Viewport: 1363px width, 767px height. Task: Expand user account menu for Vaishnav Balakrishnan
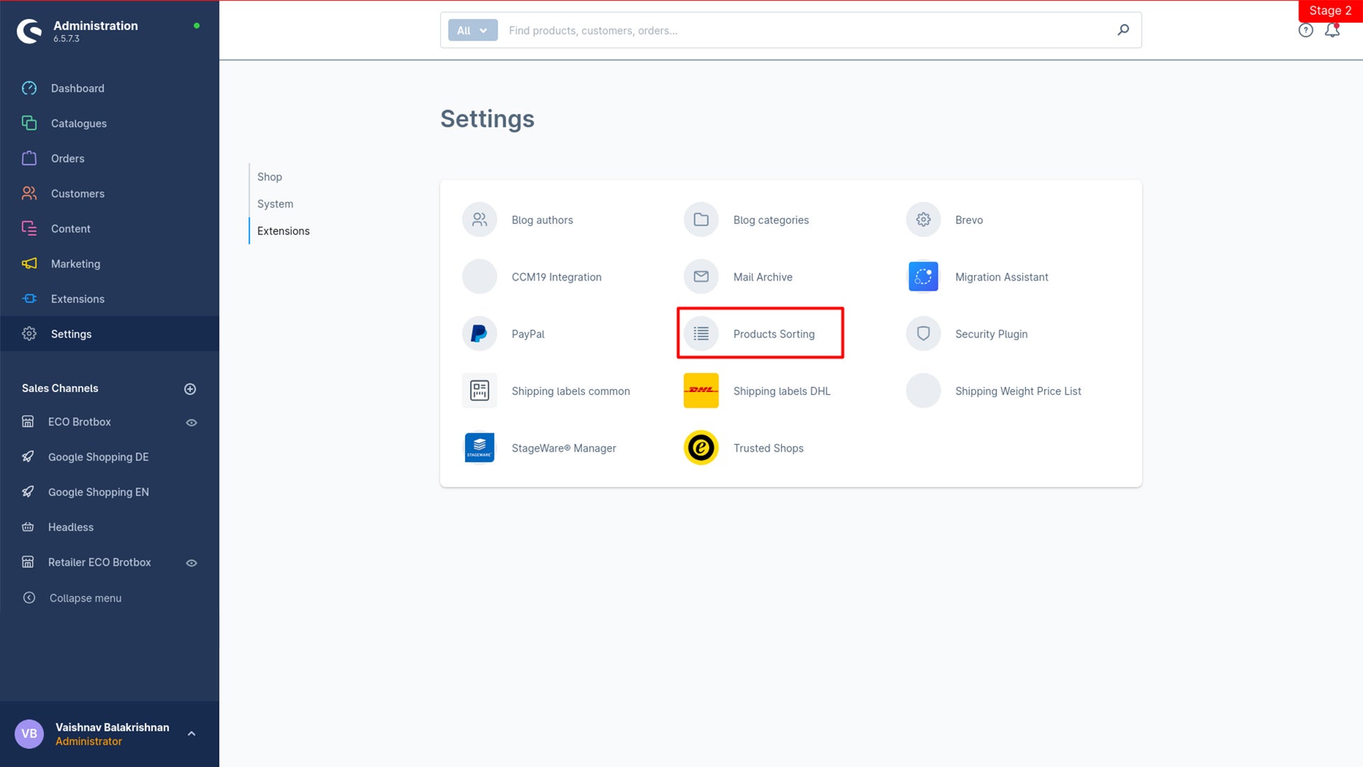coord(192,734)
